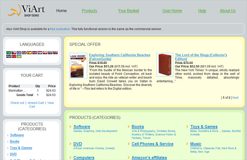The width and height of the screenshot is (247, 160).
Task: Pick the Turkish flag language
Action: pyautogui.click(x=14, y=56)
